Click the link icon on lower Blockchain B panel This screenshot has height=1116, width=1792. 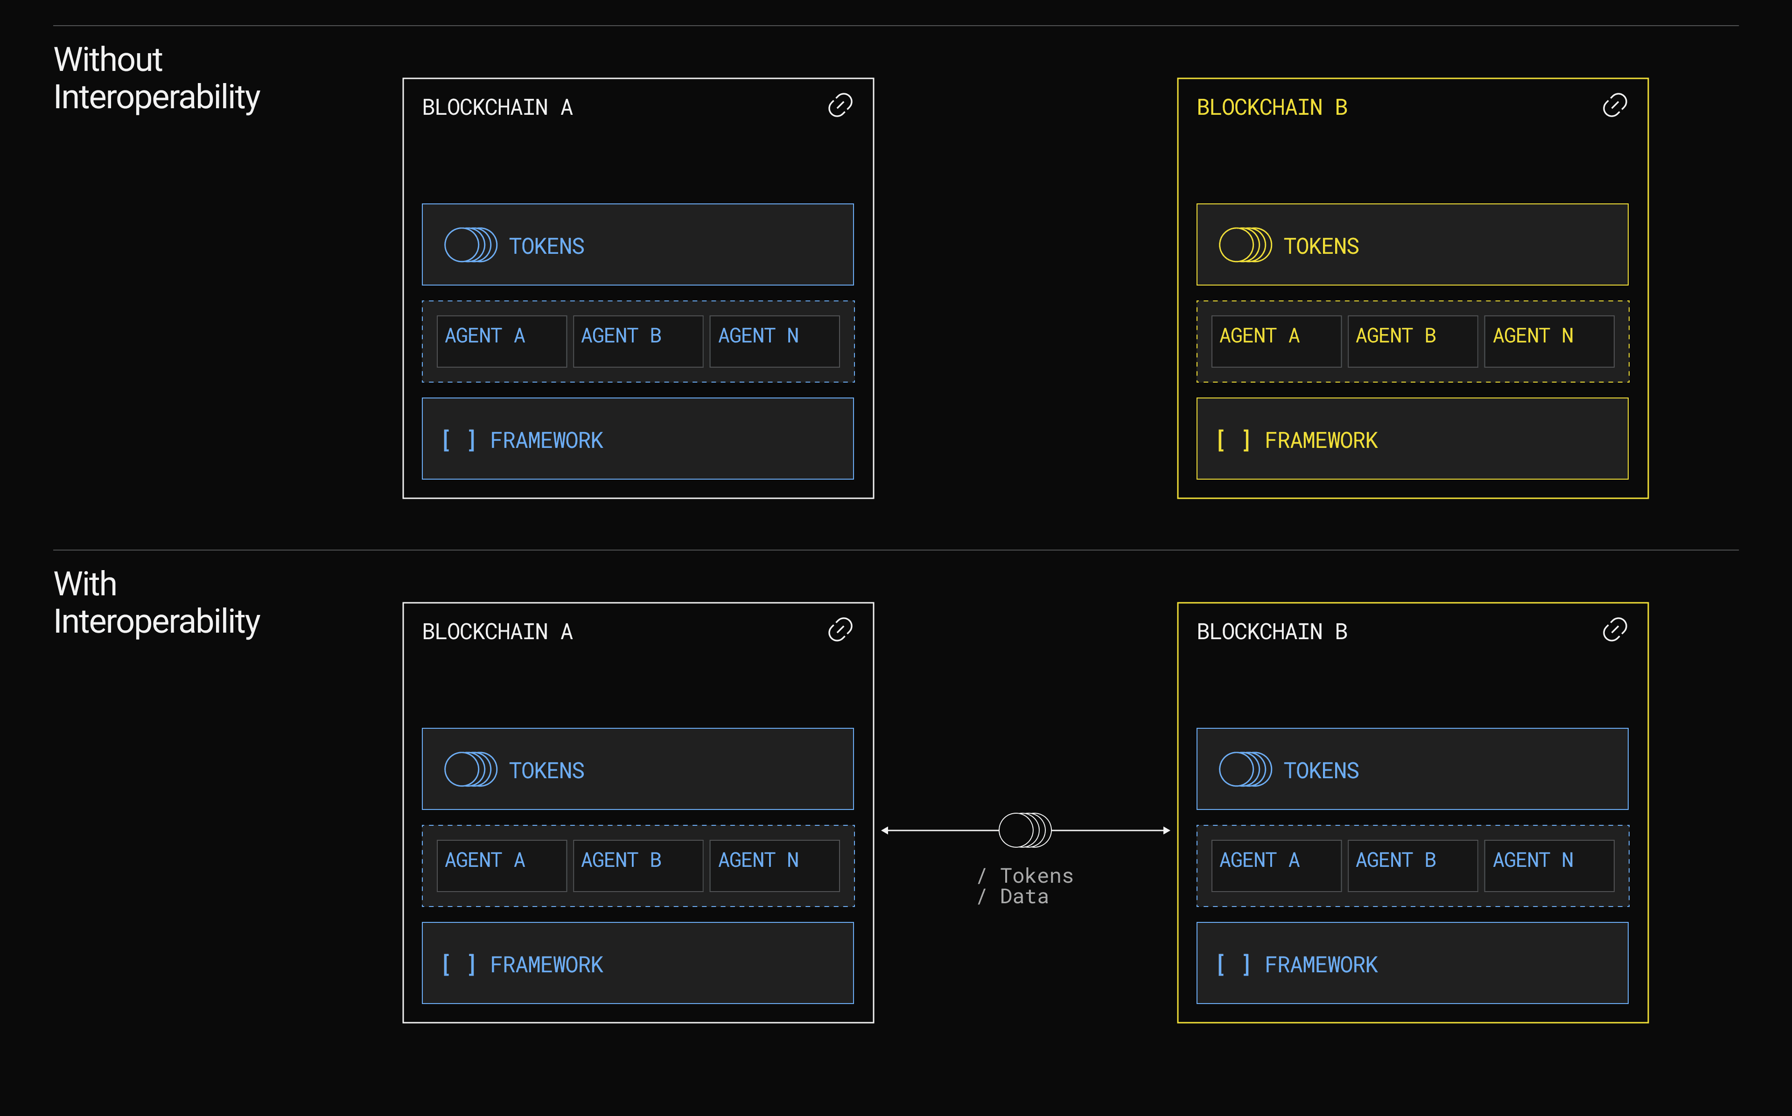(1615, 629)
